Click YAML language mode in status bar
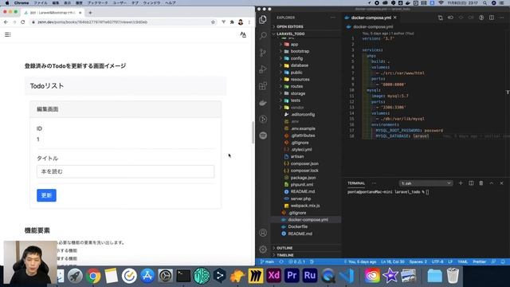510x287 pixels. tap(462, 261)
